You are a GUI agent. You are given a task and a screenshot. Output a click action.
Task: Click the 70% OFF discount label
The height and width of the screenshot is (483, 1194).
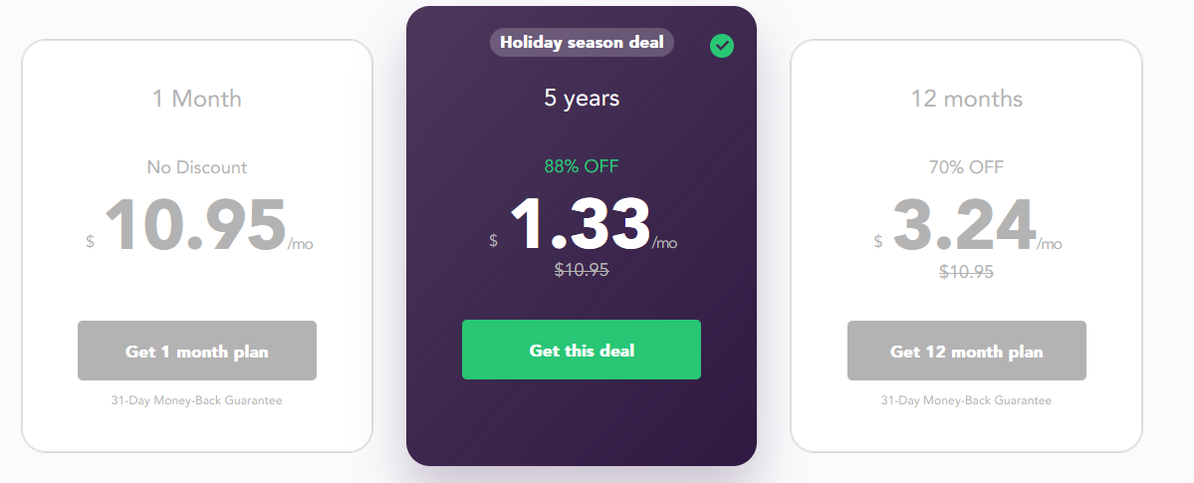966,167
